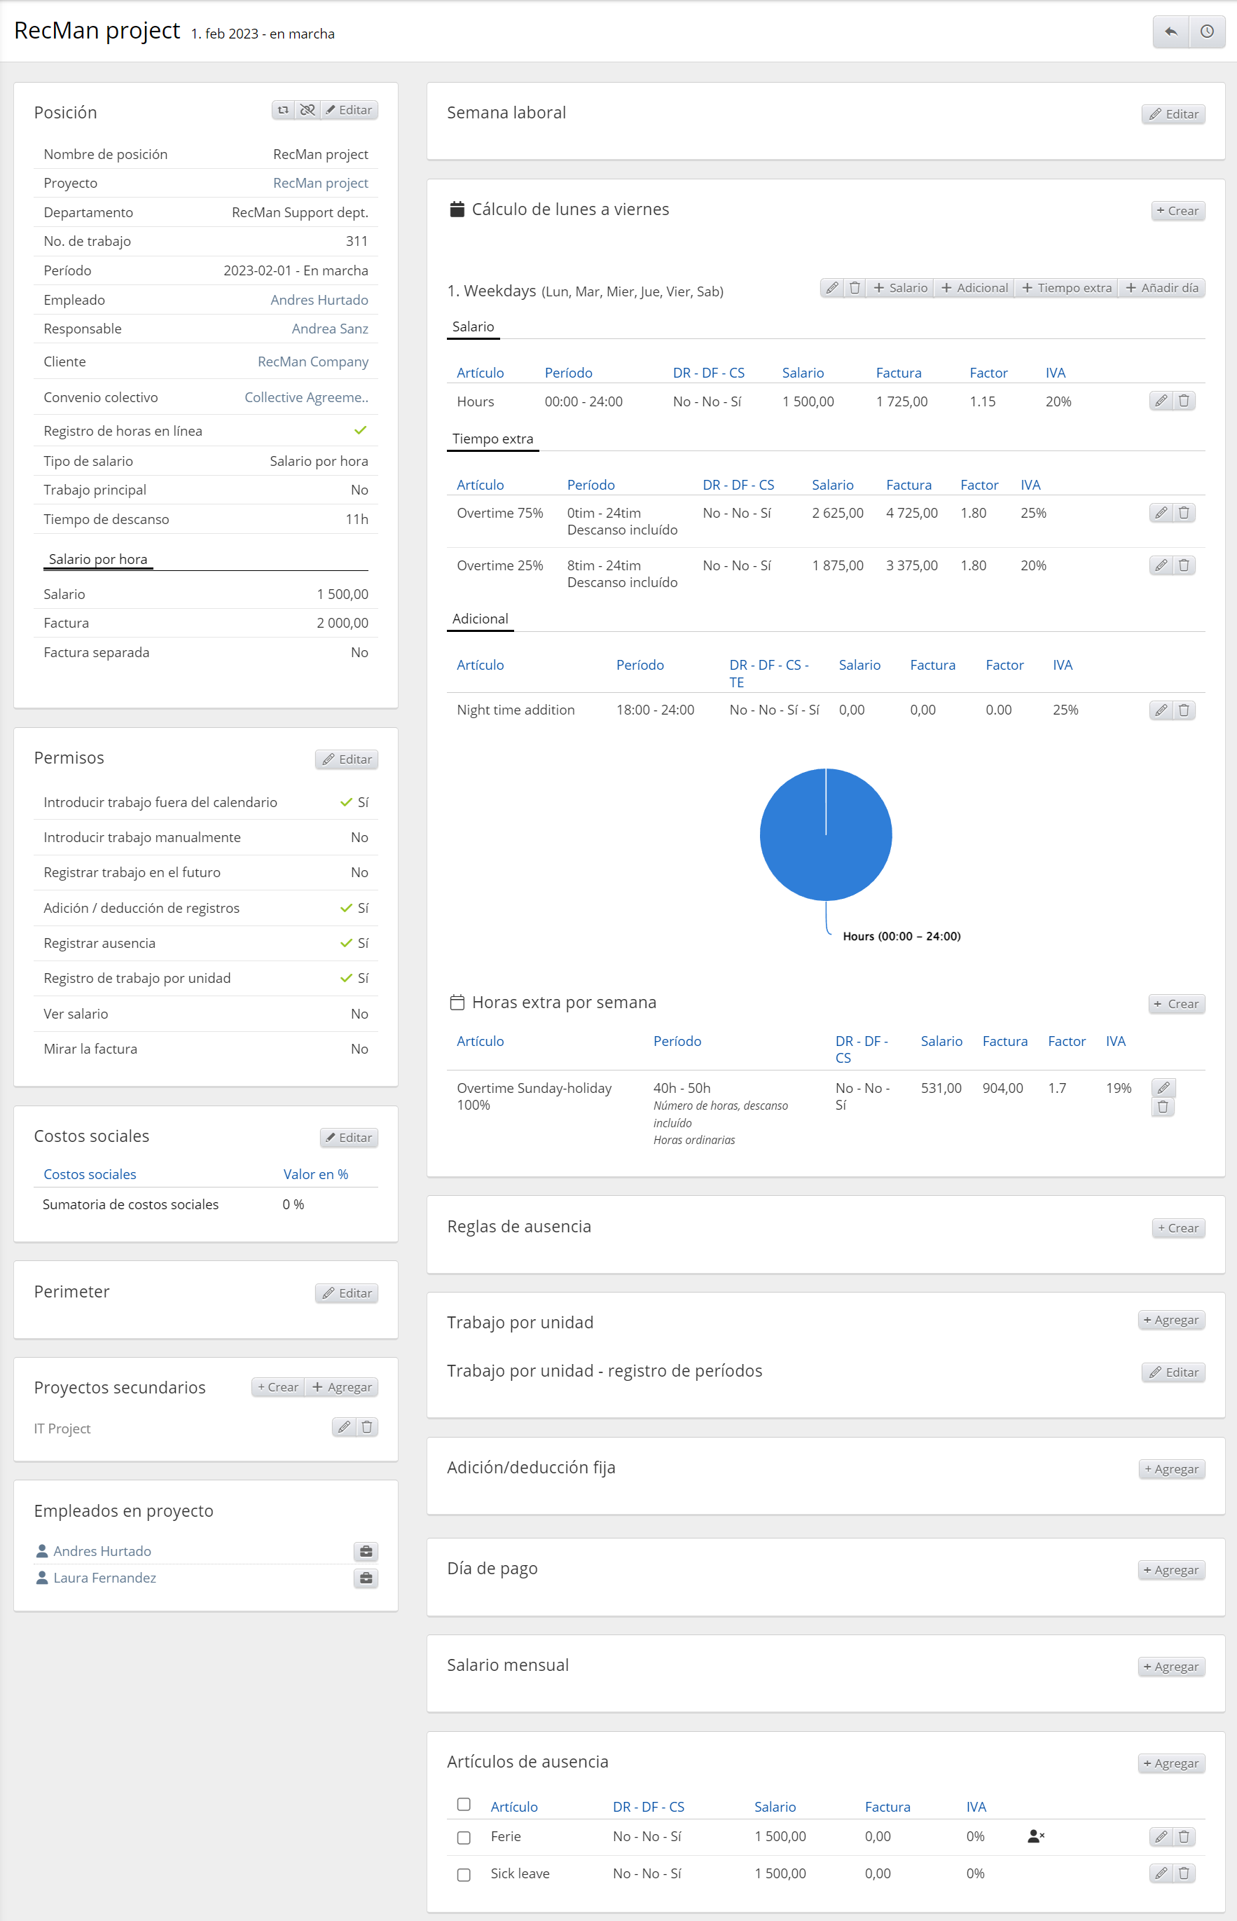Edit the Permisos section

pyautogui.click(x=347, y=759)
